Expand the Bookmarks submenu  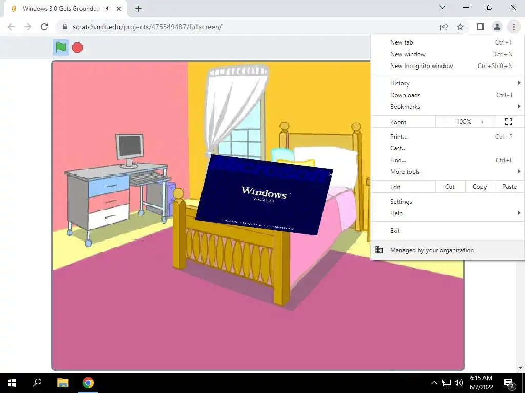(x=448, y=107)
